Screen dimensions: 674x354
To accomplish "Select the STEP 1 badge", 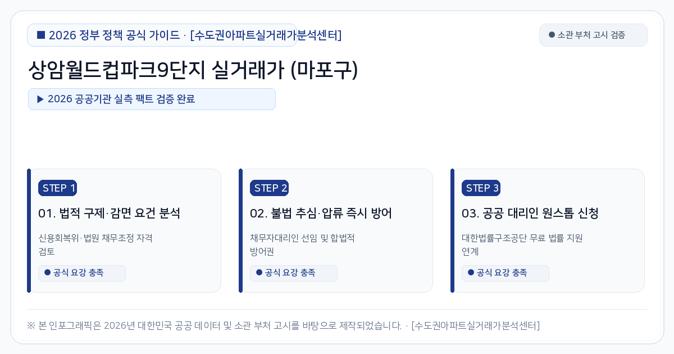I will tap(57, 188).
